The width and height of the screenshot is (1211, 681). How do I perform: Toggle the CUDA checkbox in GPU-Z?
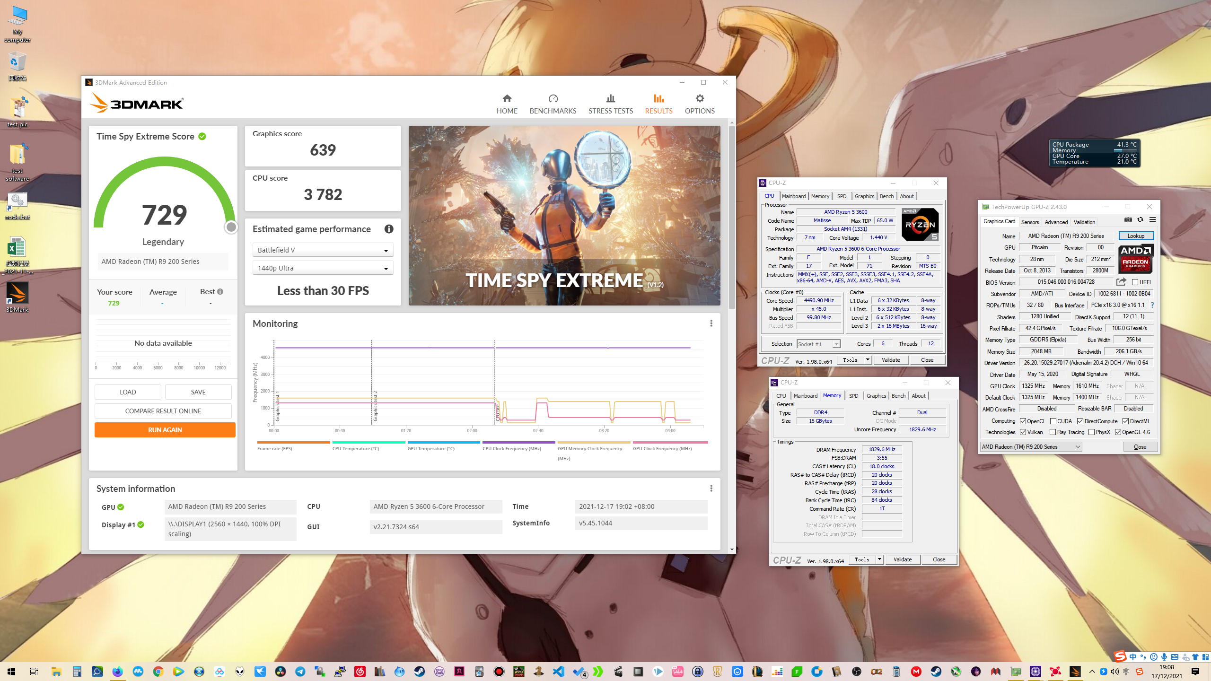[x=1053, y=421]
